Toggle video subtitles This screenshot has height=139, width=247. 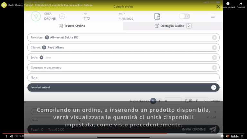222,136
